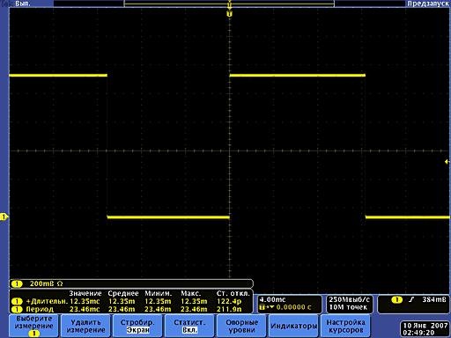This screenshot has height=338, width=451.
Task: Click channel 1 badge beside Период row
Action: (x=17, y=309)
